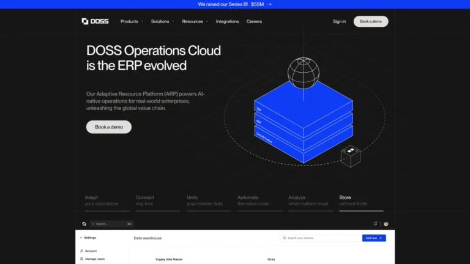470x264 pixels.
Task: Click the Manage users icon
Action: [x=81, y=259]
